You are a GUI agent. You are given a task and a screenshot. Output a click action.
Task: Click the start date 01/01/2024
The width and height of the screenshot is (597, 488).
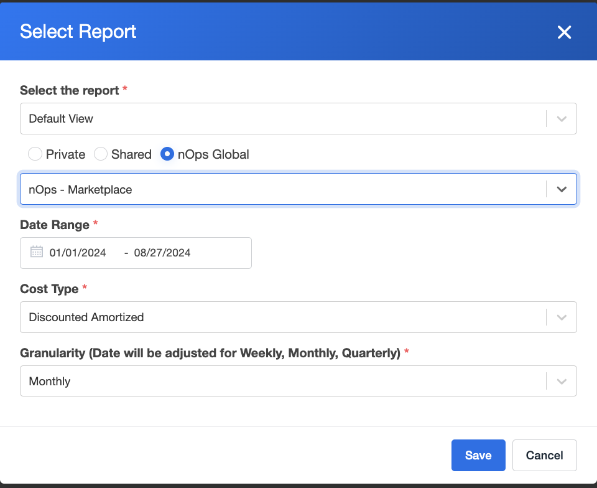tap(78, 253)
